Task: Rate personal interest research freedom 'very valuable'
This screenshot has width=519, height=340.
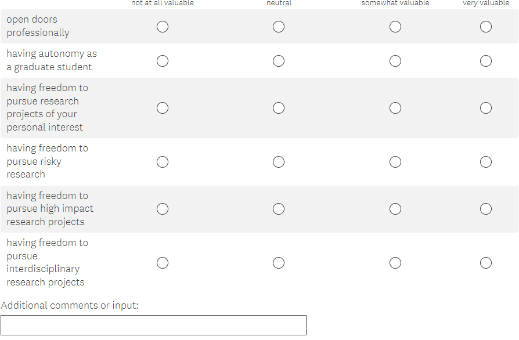Action: [x=486, y=108]
